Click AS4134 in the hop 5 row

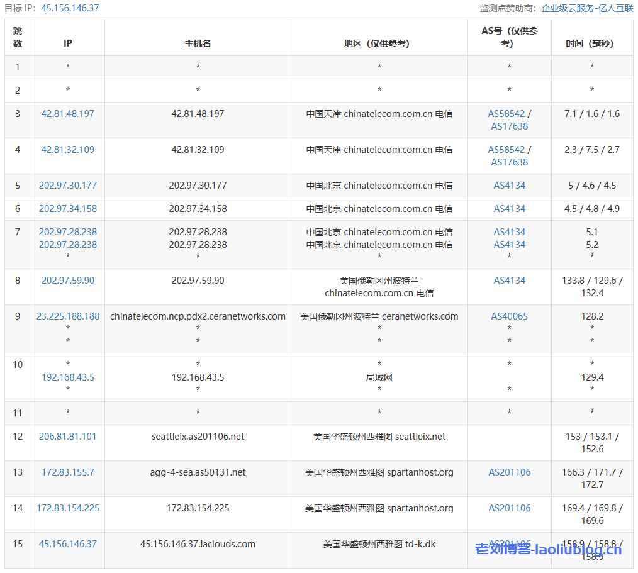509,186
